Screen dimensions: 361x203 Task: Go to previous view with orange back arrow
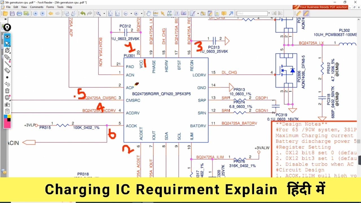click(x=51, y=13)
